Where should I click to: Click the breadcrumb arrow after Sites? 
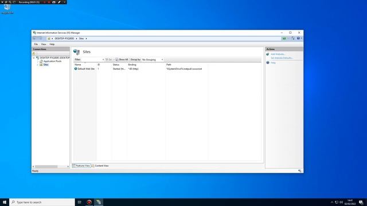pyautogui.click(x=86, y=38)
